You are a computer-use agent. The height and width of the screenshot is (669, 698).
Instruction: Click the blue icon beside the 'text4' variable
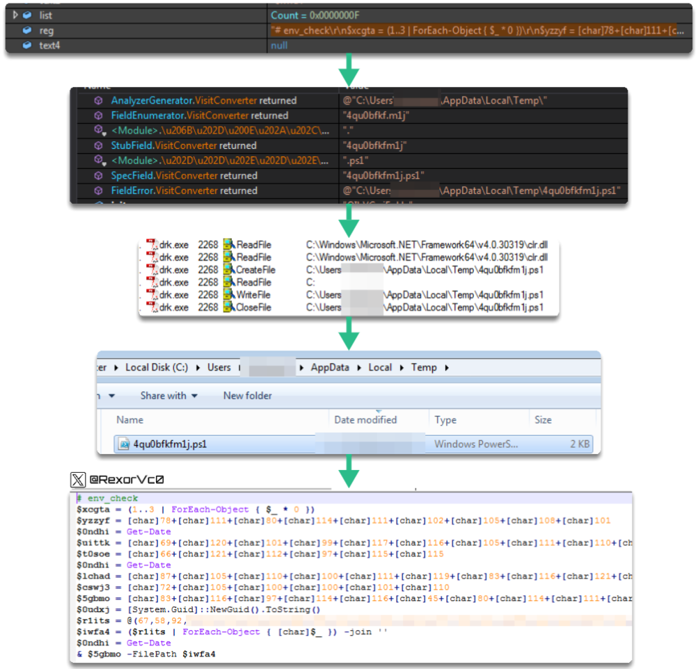27,45
